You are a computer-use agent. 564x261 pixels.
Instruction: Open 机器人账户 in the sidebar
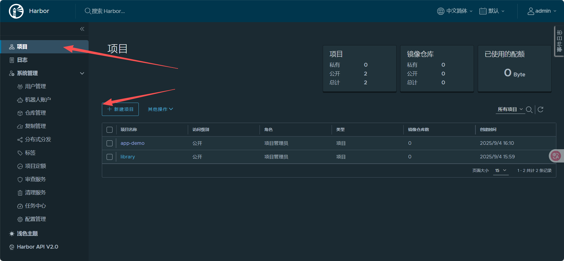[38, 100]
